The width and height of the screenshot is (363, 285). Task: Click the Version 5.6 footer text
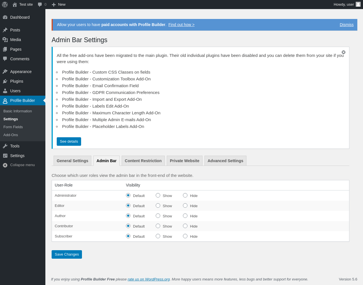click(348, 279)
